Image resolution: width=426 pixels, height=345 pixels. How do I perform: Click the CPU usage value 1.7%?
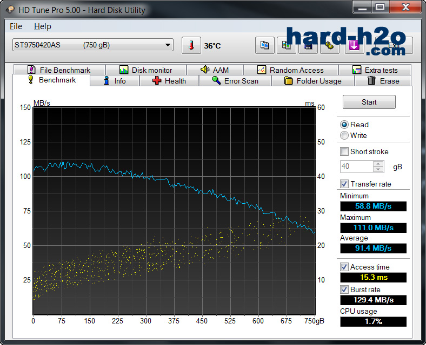[x=374, y=321]
